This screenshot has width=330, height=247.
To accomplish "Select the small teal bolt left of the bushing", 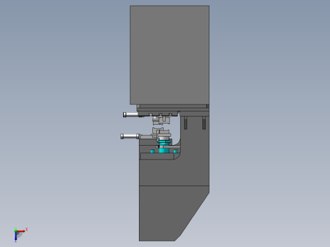I will (152, 151).
